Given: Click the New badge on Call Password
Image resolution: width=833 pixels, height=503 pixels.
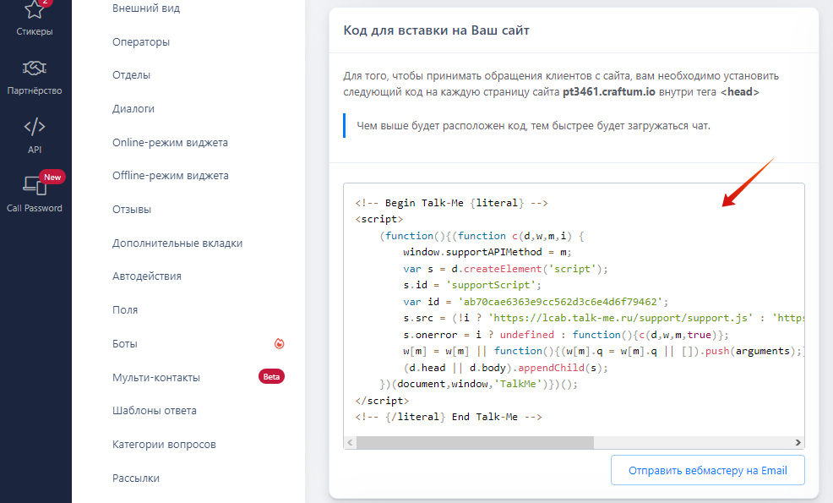Looking at the screenshot, I should point(52,177).
